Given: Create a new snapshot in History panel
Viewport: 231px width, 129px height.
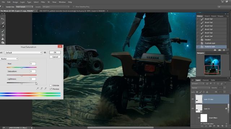Looking at the screenshot, I should [220, 50].
